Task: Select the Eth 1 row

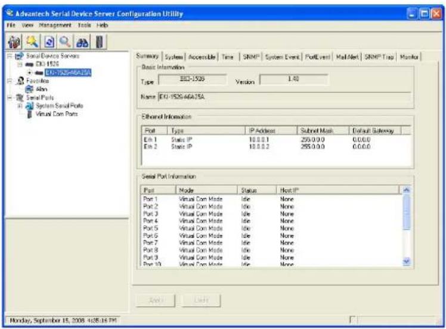Action: click(277, 140)
